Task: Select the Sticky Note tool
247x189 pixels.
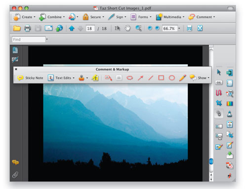Action: click(30, 78)
